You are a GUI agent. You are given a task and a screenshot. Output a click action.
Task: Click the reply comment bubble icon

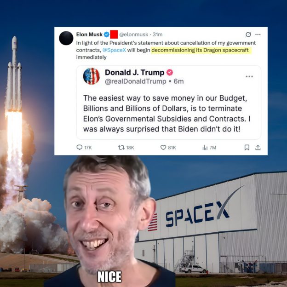[79, 147]
